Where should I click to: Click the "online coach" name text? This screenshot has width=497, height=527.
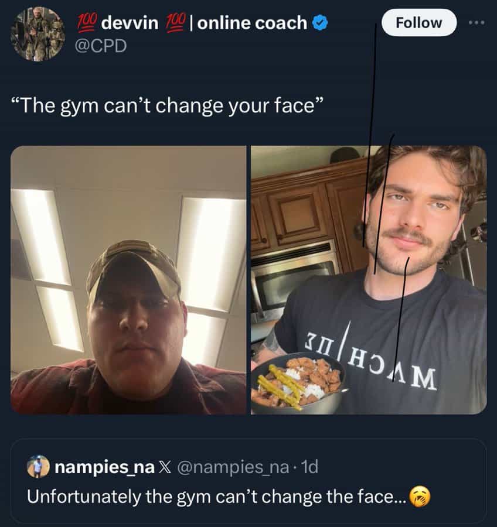(x=252, y=23)
